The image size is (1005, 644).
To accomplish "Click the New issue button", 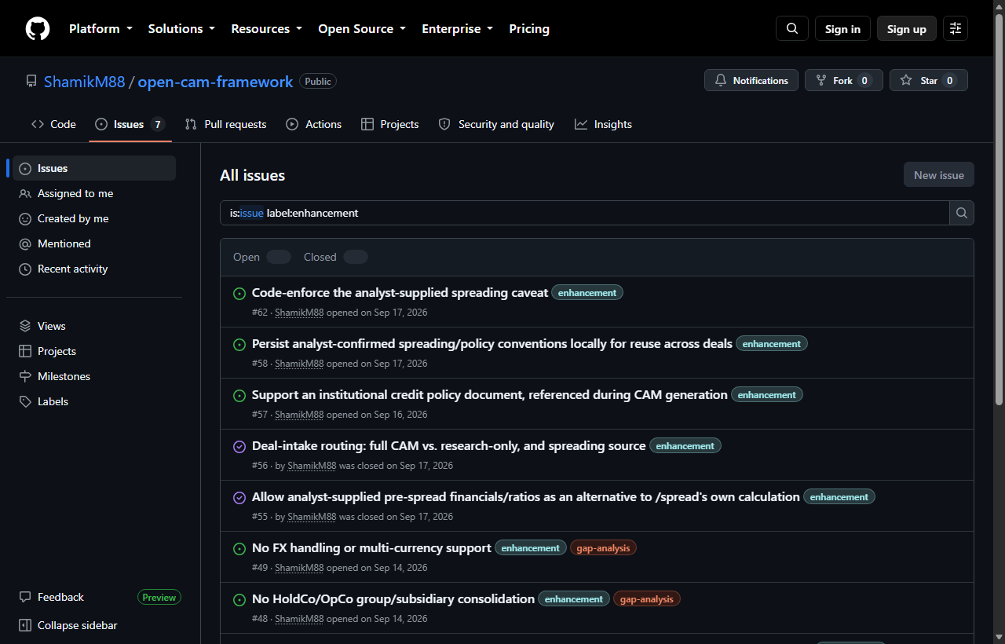I will [x=939, y=175].
